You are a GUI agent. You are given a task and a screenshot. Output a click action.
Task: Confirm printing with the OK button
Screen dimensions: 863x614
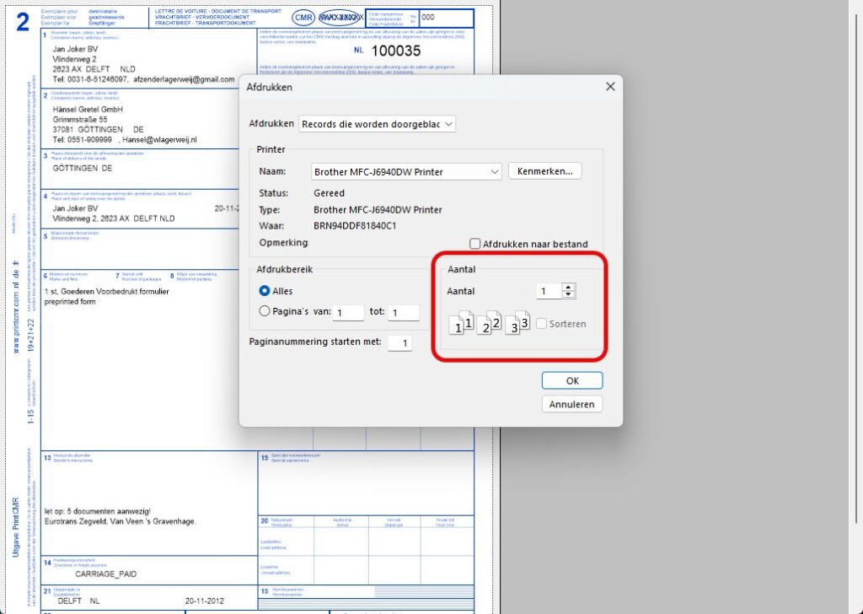[571, 380]
